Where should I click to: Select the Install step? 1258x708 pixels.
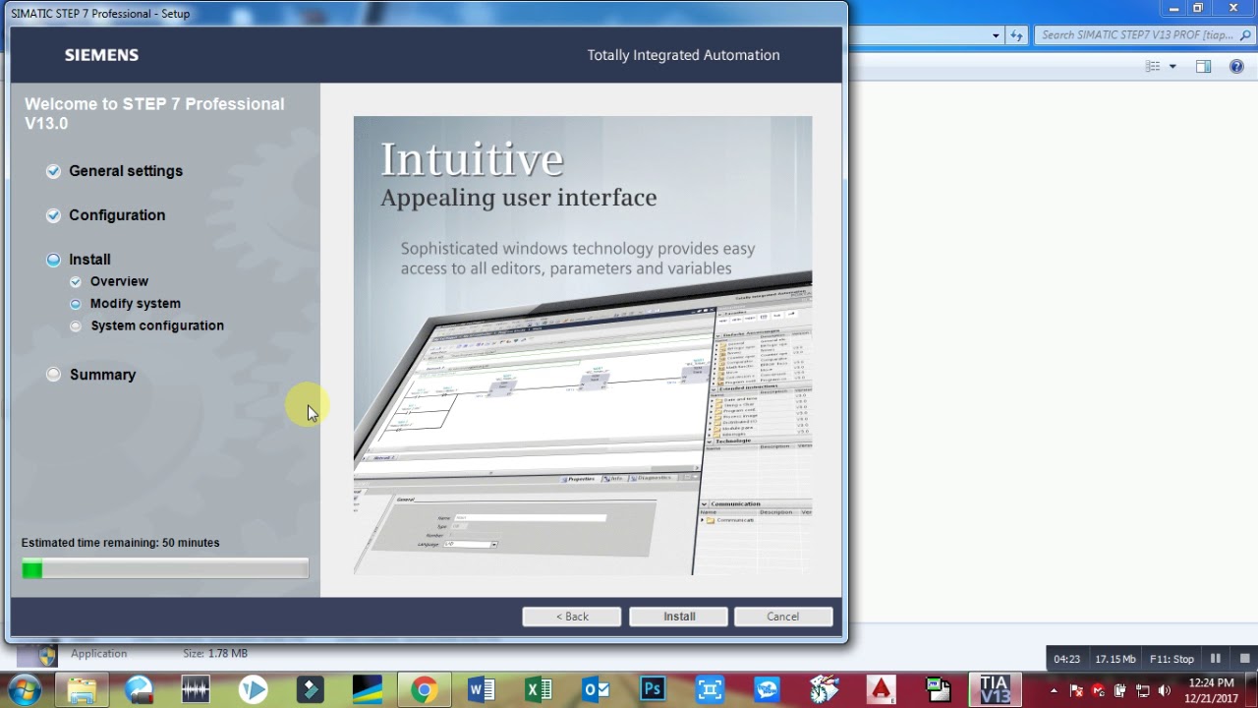[x=89, y=260]
